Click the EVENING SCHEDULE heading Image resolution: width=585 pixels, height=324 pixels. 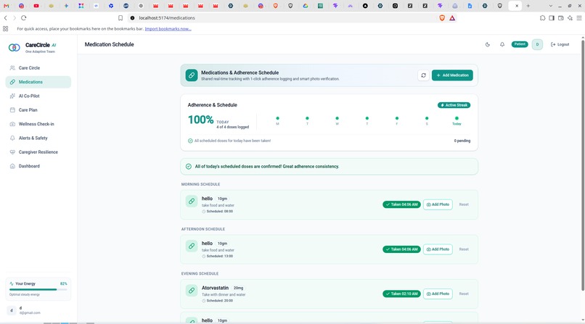coord(200,274)
